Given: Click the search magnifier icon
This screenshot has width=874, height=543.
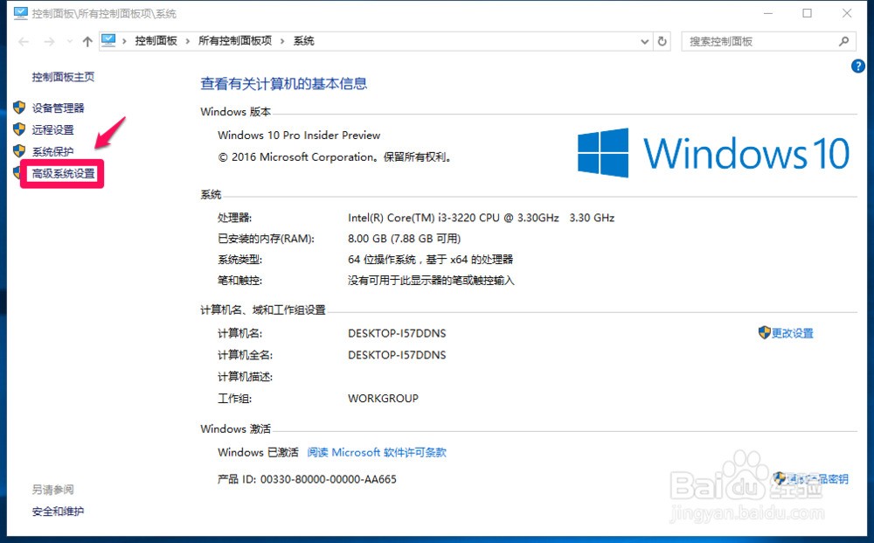Looking at the screenshot, I should [x=844, y=41].
